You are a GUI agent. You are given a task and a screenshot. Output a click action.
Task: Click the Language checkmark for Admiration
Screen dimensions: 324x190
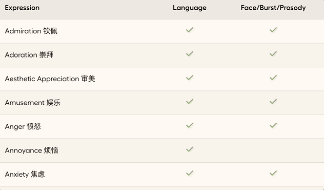coord(190,30)
